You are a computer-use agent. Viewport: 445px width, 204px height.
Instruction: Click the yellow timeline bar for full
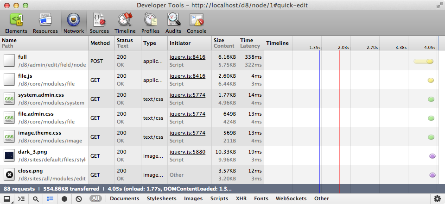[x=423, y=61]
